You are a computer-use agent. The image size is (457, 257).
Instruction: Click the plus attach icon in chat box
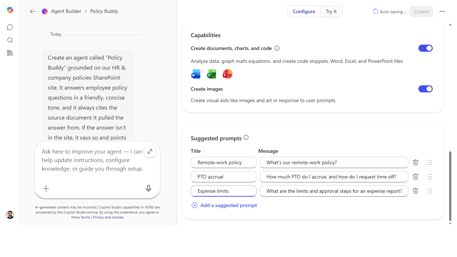click(x=46, y=188)
